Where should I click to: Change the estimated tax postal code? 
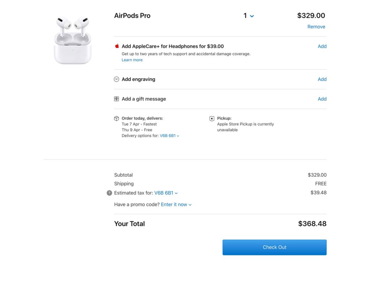[x=166, y=193]
